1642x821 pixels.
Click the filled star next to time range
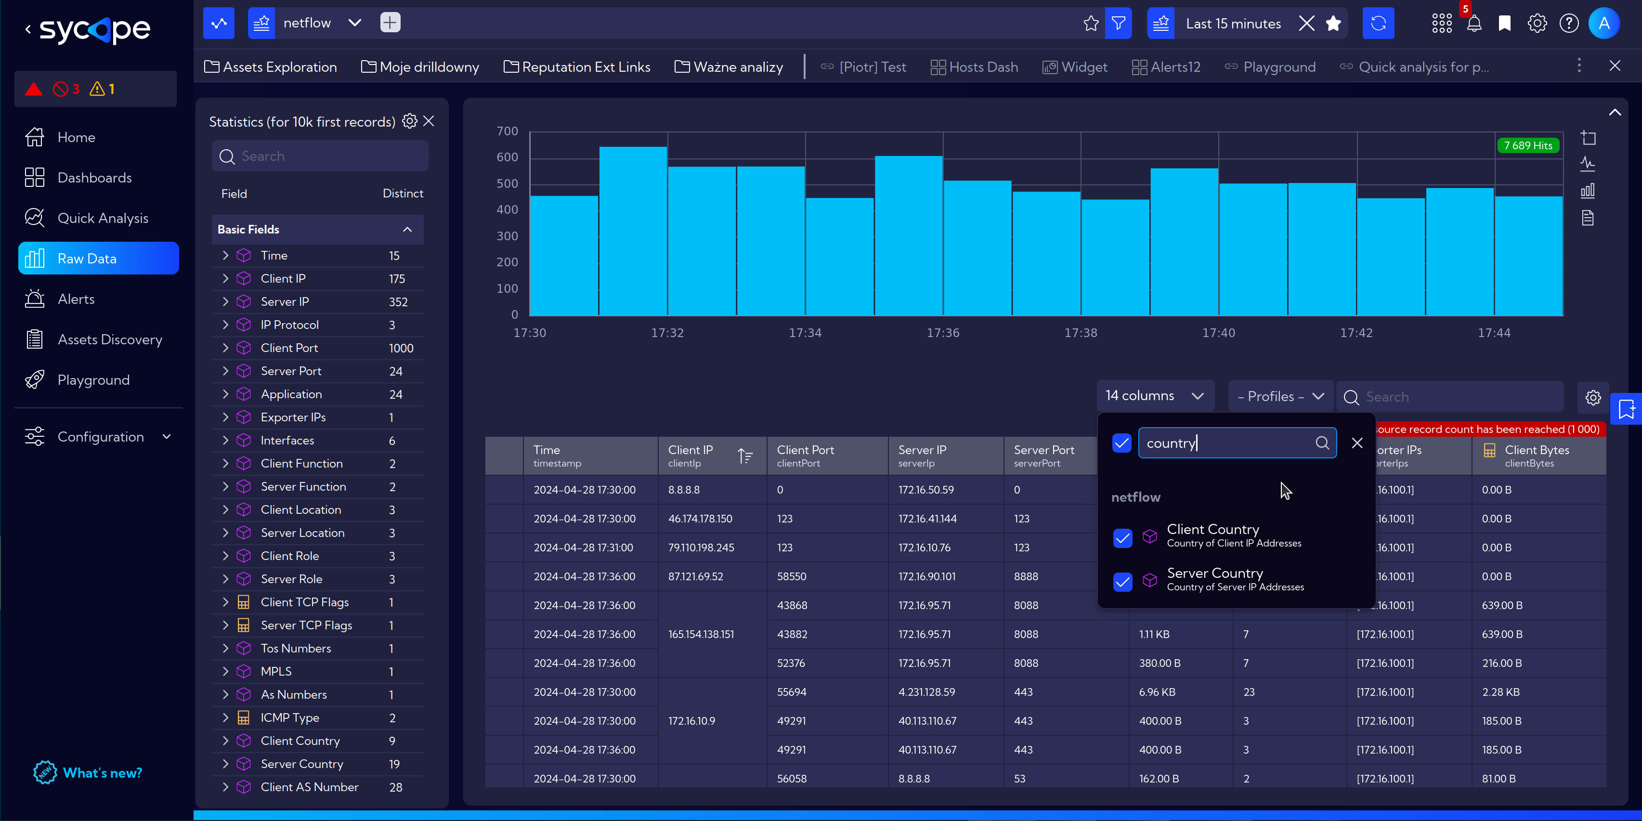[x=1333, y=24]
